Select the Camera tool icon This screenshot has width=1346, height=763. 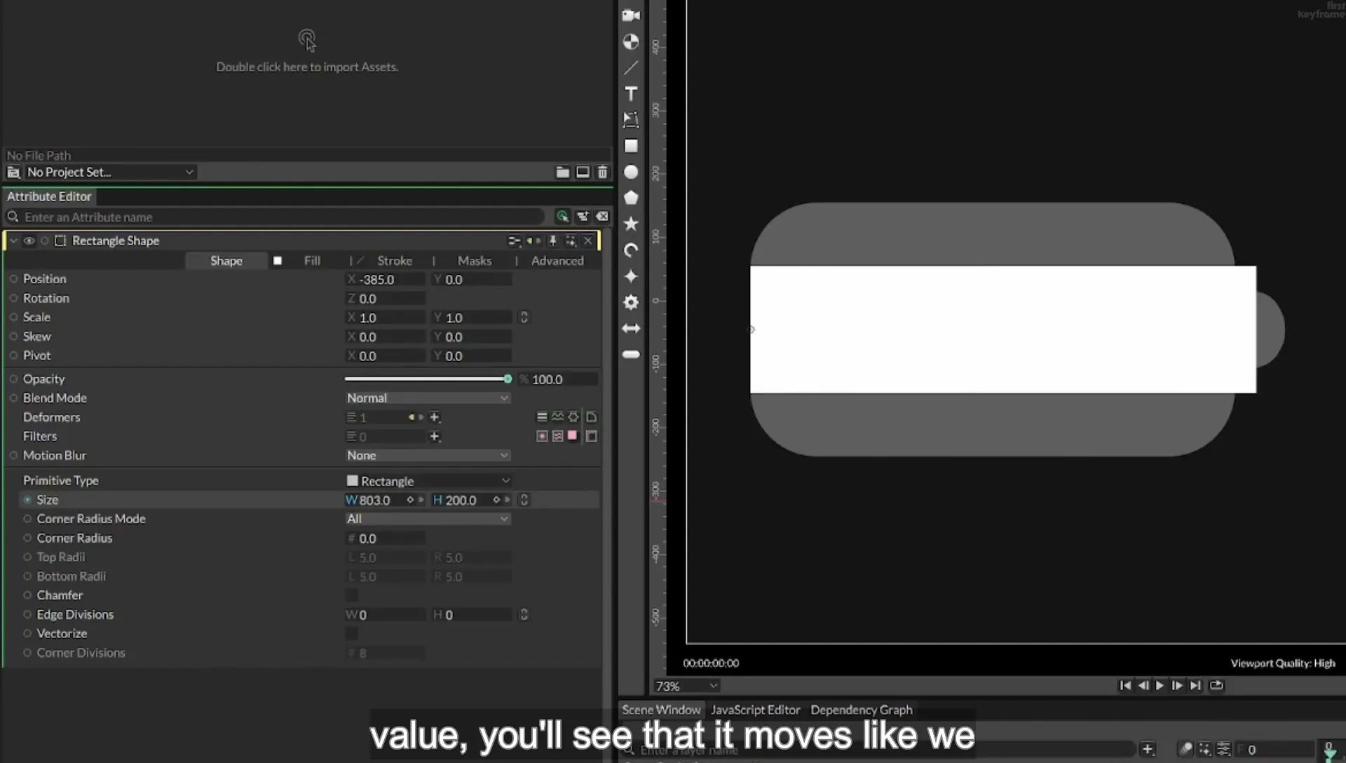(x=631, y=15)
